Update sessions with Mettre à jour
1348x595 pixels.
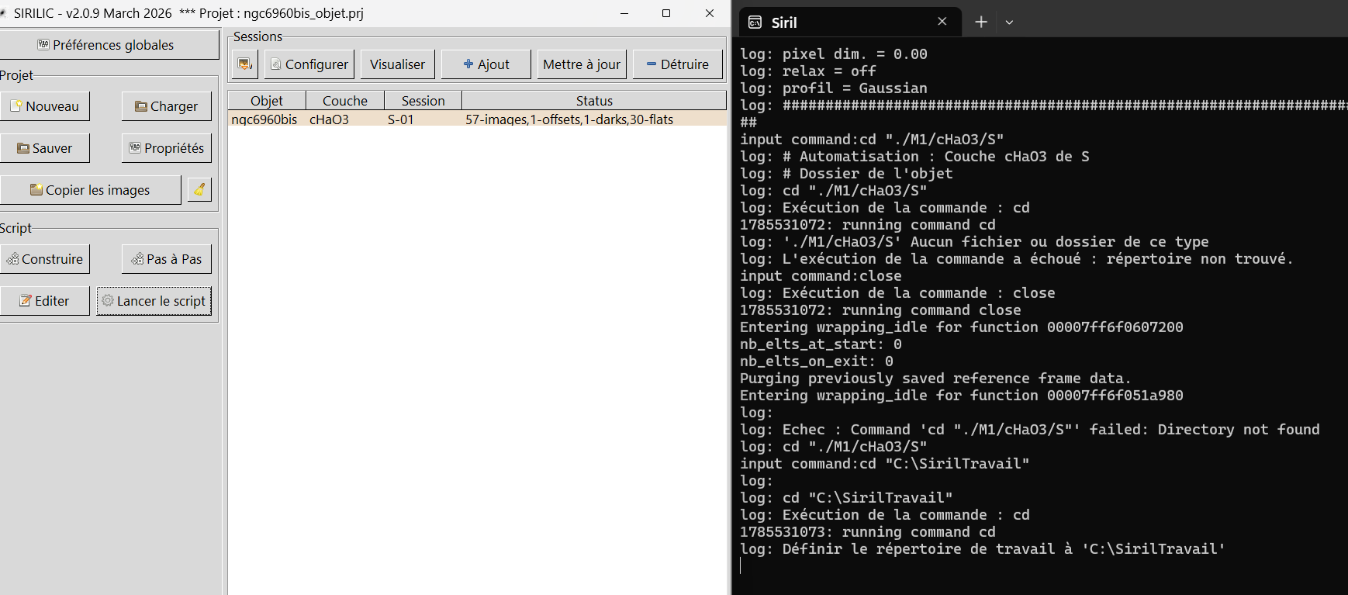pyautogui.click(x=582, y=64)
